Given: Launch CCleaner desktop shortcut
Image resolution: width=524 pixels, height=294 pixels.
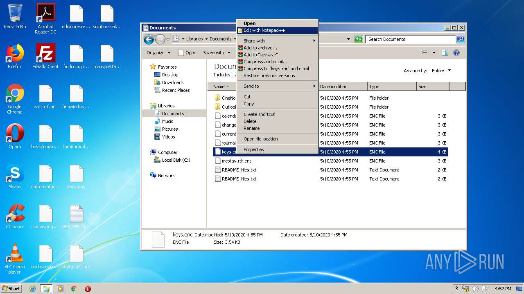Looking at the screenshot, I should 15,216.
